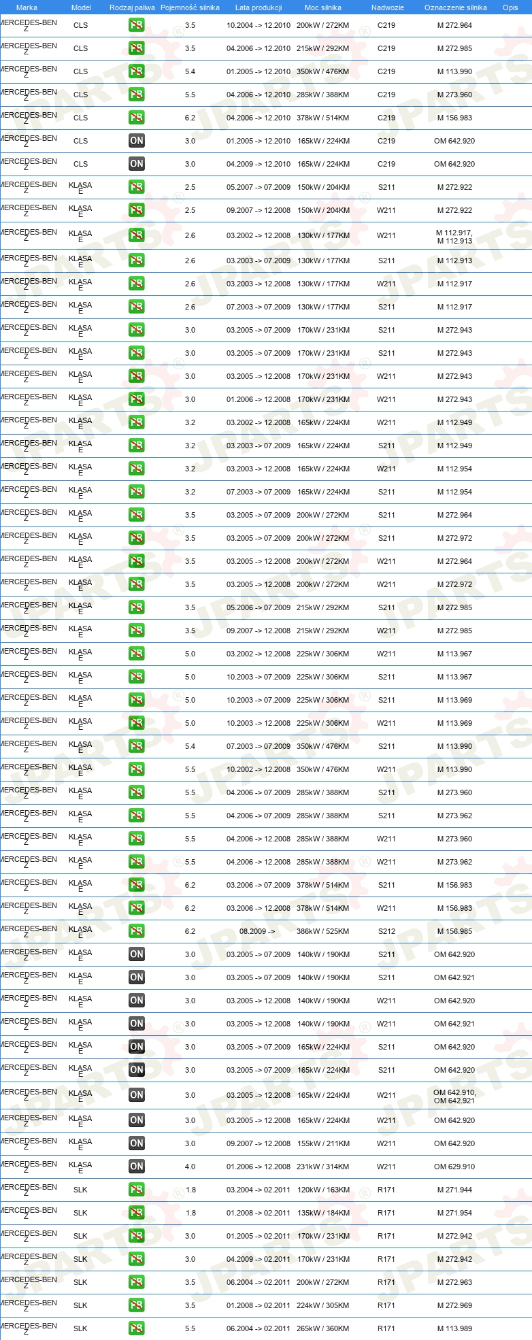Click '10.2004 -> 12.2010' production date cell
This screenshot has width=532, height=1340.
point(259,25)
